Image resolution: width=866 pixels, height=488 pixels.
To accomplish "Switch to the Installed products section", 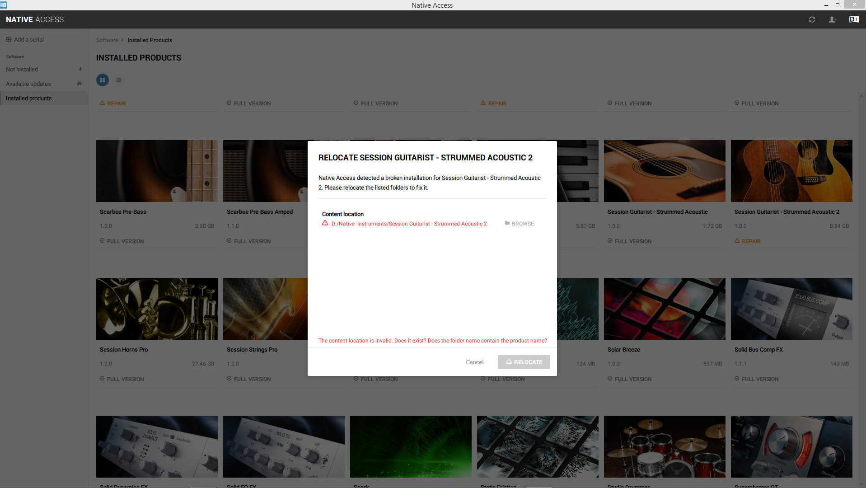I will point(28,98).
